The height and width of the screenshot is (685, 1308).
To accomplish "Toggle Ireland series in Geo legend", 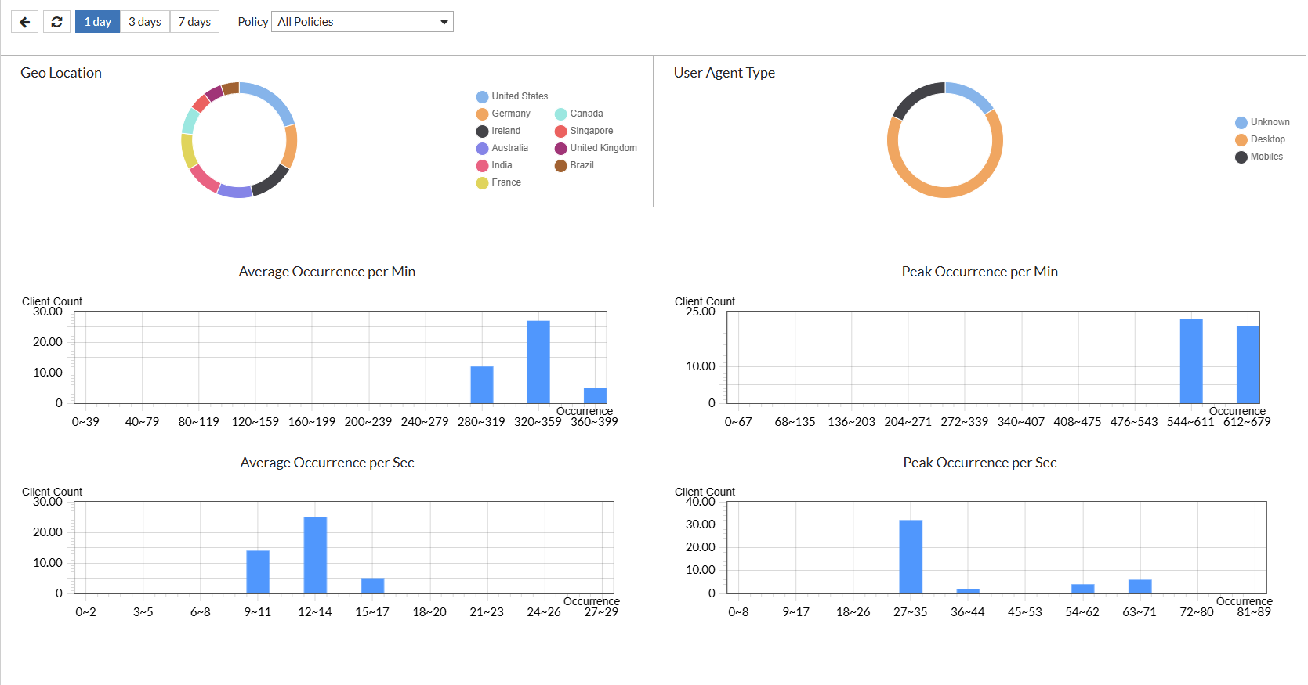I will point(505,131).
